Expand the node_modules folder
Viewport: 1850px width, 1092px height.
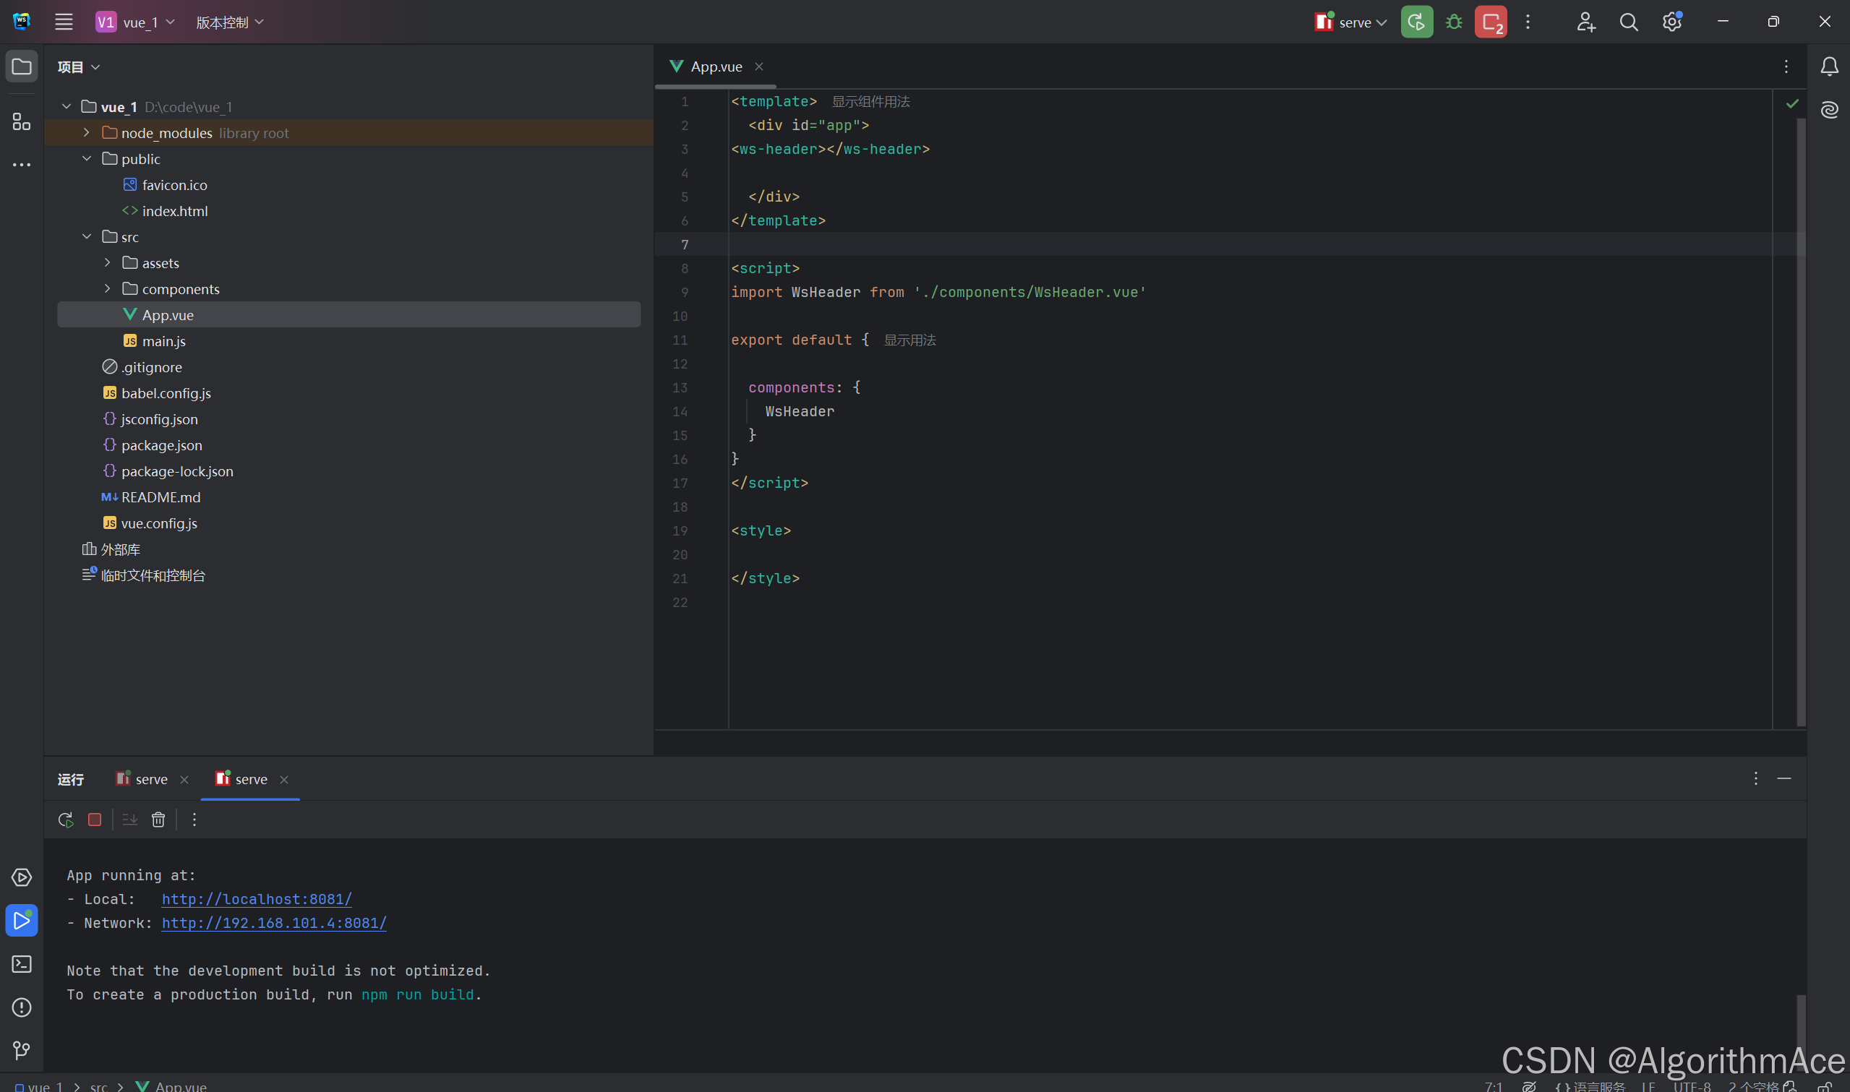pos(87,132)
